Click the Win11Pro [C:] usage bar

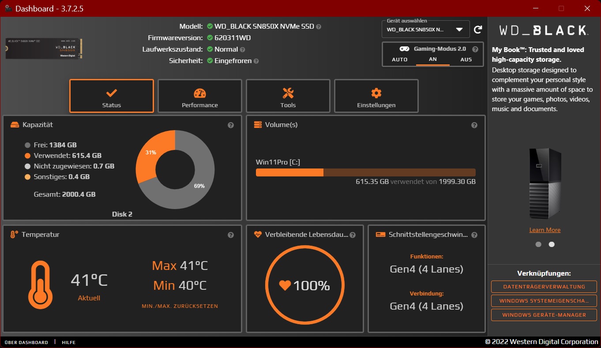coord(366,172)
